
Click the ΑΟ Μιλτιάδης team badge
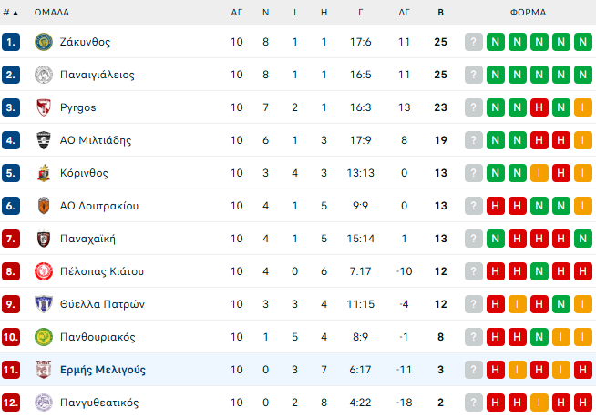point(43,140)
